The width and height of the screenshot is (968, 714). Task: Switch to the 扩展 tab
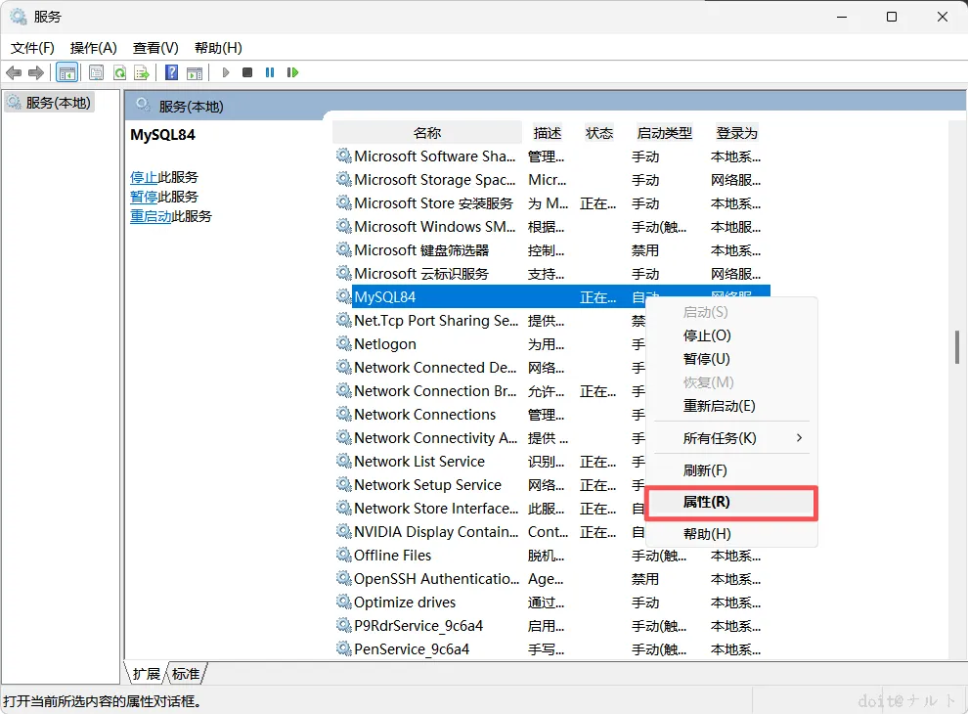click(147, 674)
